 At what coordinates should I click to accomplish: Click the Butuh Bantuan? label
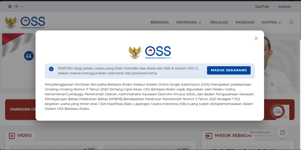[x=260, y=132]
